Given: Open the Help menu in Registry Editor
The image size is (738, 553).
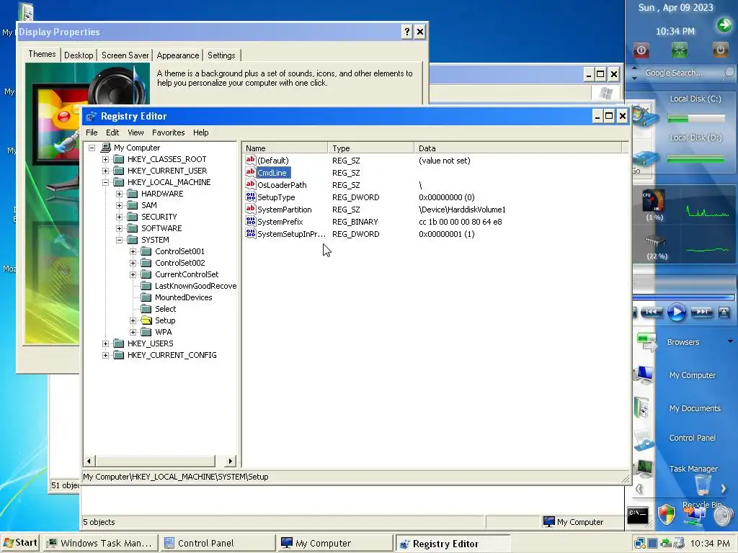Looking at the screenshot, I should (x=201, y=132).
